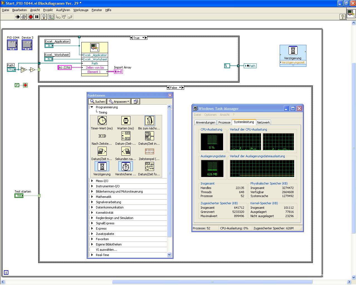This screenshot has width=356, height=285.
Task: Click the A1:Z256 string constant field
Action: pos(65,68)
